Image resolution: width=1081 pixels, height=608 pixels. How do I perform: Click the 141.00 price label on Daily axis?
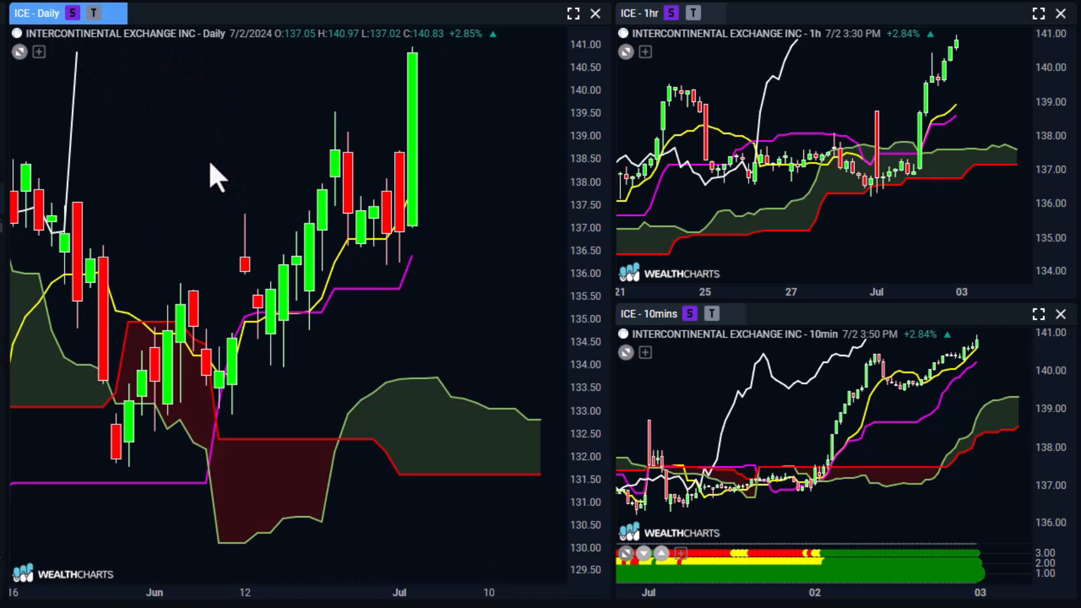586,44
